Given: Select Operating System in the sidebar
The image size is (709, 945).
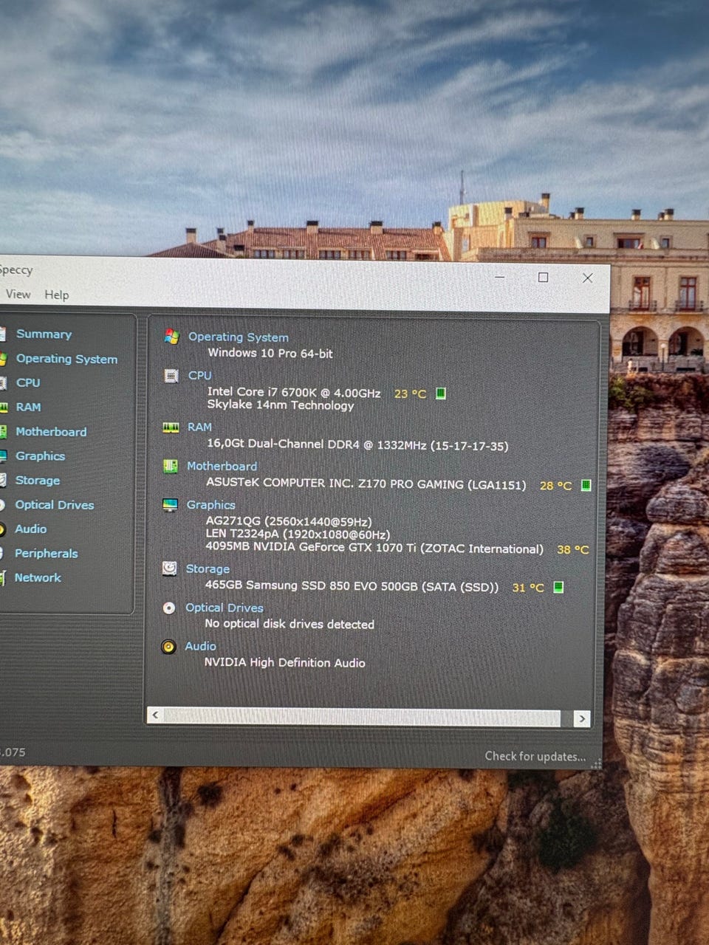Looking at the screenshot, I should pyautogui.click(x=66, y=359).
